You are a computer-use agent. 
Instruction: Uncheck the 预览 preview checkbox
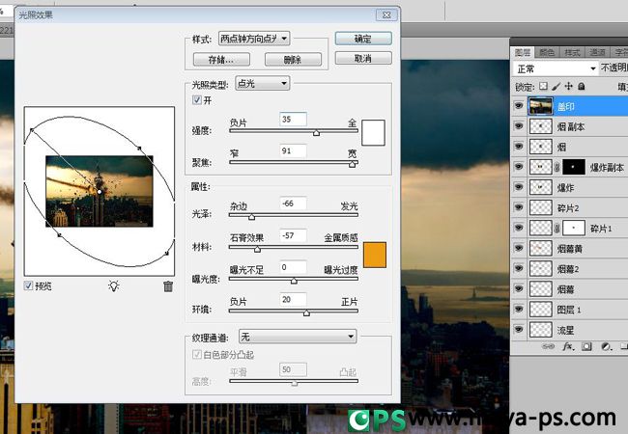pyautogui.click(x=28, y=285)
